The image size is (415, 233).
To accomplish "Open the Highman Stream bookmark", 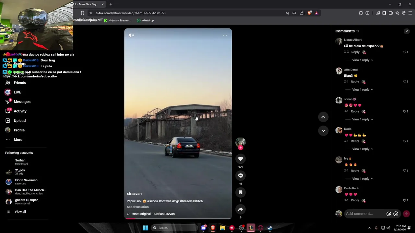I will [117, 20].
